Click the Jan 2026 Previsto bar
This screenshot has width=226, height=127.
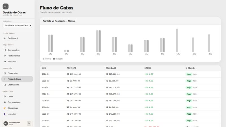[x=49, y=43]
